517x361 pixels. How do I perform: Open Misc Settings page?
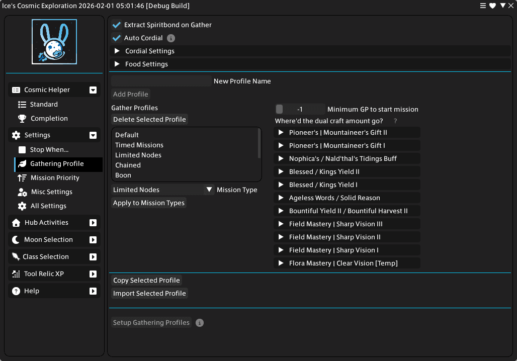click(51, 192)
